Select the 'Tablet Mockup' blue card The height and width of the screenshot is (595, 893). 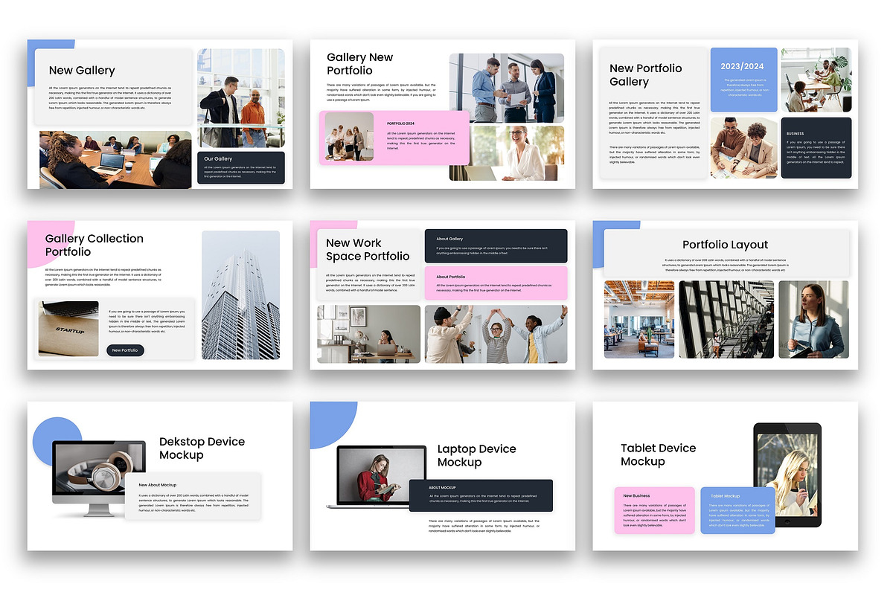[x=737, y=510]
